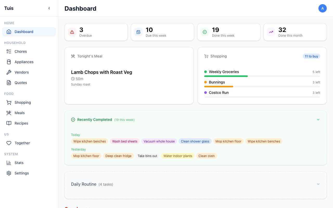Open the Meals cutlery icon
The width and height of the screenshot is (333, 208).
click(x=9, y=113)
